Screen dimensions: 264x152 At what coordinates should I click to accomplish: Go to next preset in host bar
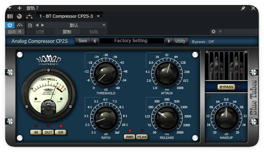43,25
